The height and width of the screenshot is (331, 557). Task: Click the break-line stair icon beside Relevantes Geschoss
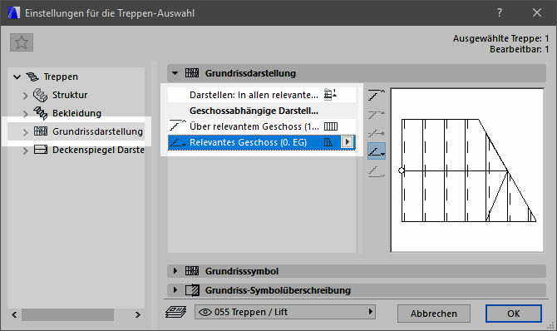[328, 142]
